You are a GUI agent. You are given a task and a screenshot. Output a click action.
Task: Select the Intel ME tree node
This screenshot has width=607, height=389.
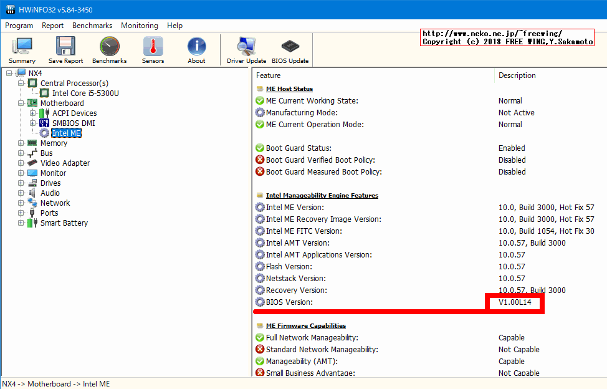coord(66,133)
